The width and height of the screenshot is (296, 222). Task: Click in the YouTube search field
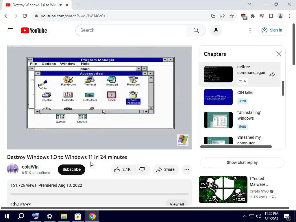pyautogui.click(x=132, y=30)
